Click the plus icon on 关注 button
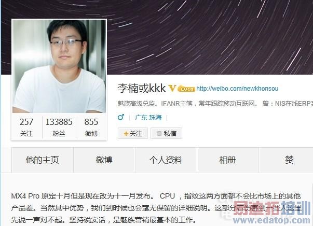This screenshot has height=226, width=313. (x=126, y=134)
